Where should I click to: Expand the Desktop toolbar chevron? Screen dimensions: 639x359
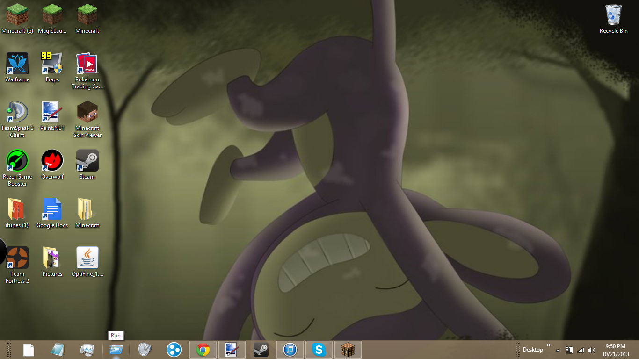pos(549,345)
